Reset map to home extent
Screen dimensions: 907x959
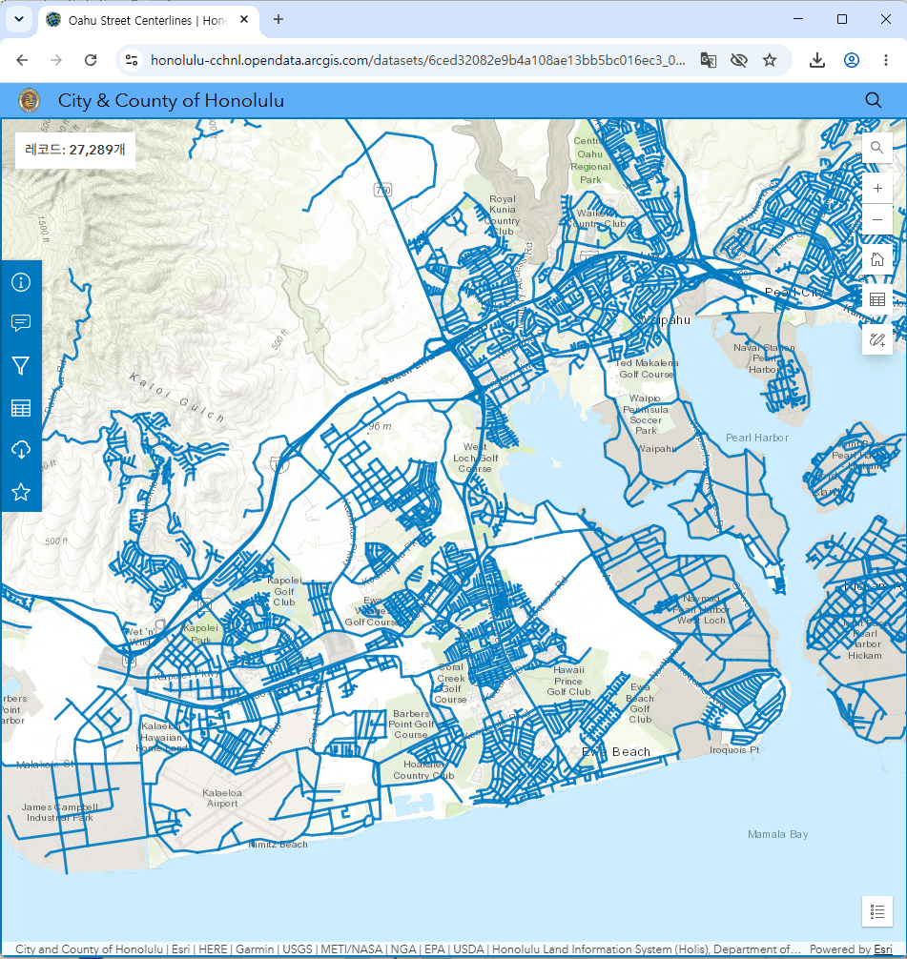pyautogui.click(x=877, y=259)
